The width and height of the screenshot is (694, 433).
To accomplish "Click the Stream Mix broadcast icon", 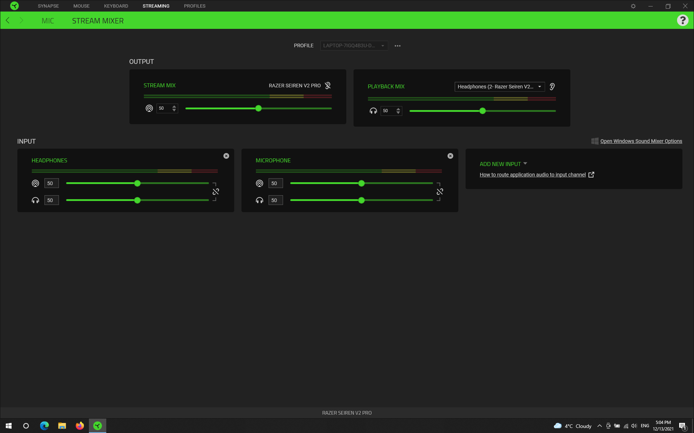I will [x=149, y=108].
